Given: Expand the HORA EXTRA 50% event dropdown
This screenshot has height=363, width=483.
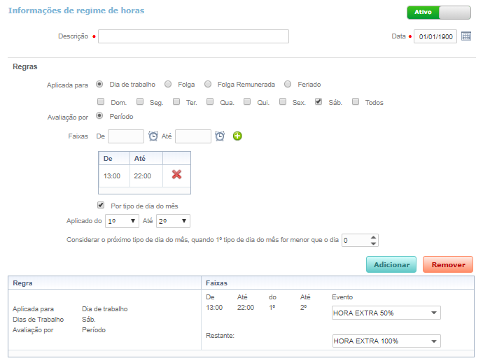Looking at the screenshot, I should [x=386, y=313].
